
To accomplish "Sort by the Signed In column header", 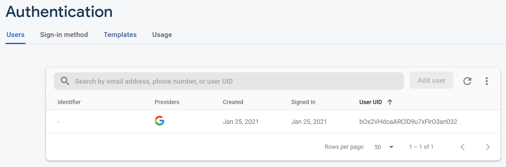I will 303,102.
